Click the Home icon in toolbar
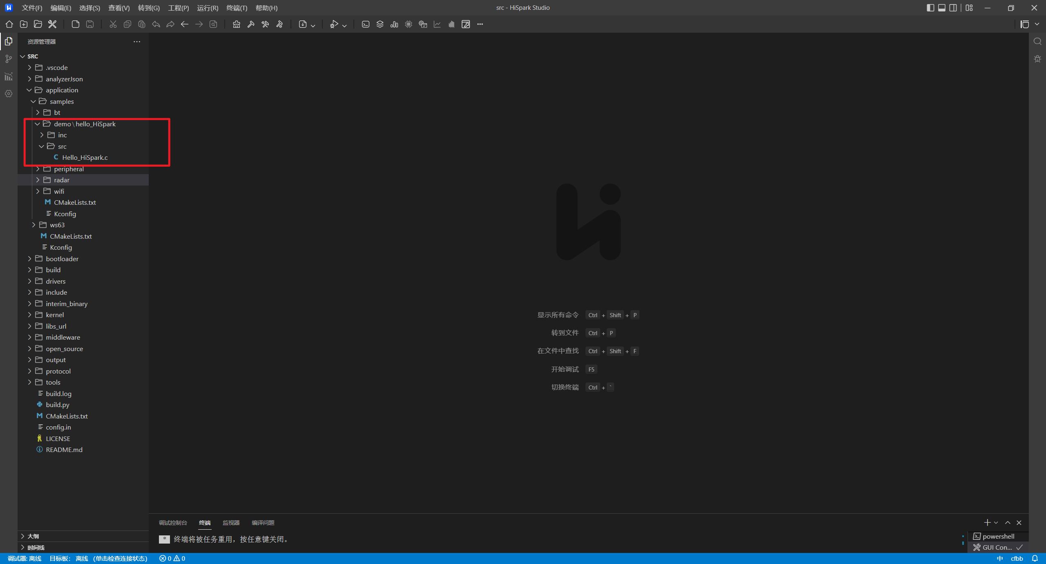This screenshot has width=1046, height=564. tap(9, 25)
